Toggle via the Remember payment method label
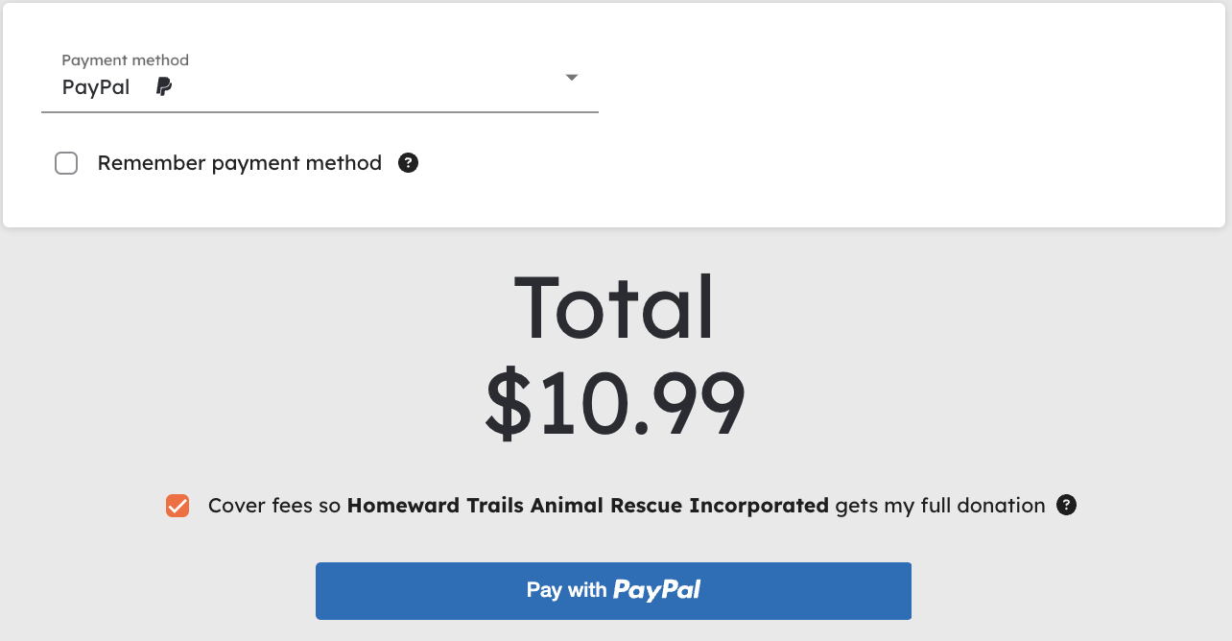The height and width of the screenshot is (641, 1232). click(x=240, y=163)
